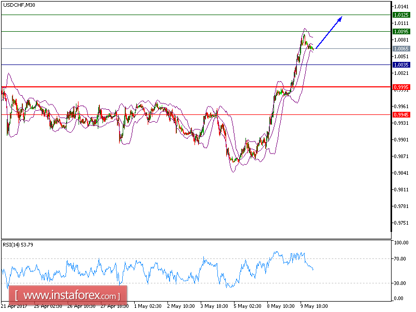Click the 0.9901 price axis value
This screenshot has height=312, width=416.
401,140
